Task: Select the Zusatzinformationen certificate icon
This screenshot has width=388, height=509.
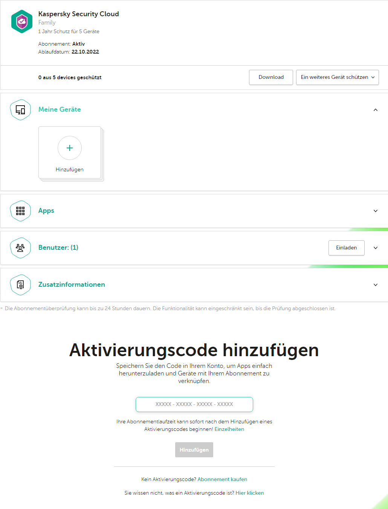Action: 20,284
